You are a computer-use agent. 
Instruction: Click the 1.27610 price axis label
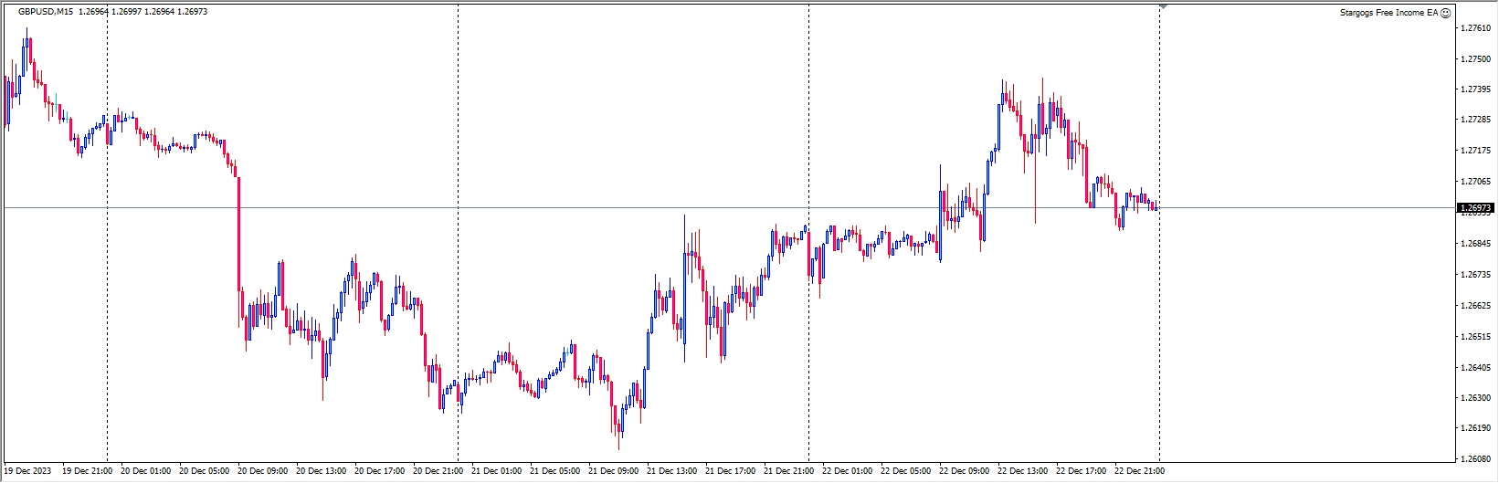(1475, 28)
